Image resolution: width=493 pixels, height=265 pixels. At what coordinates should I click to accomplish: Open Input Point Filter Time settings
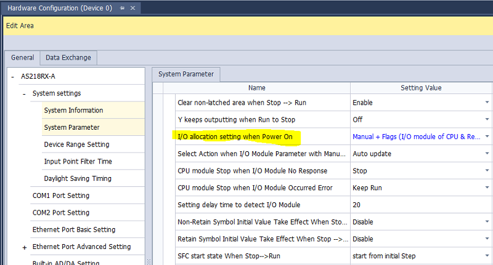78,162
